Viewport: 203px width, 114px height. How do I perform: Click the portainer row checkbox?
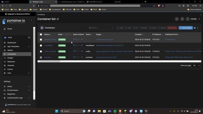tap(41, 57)
